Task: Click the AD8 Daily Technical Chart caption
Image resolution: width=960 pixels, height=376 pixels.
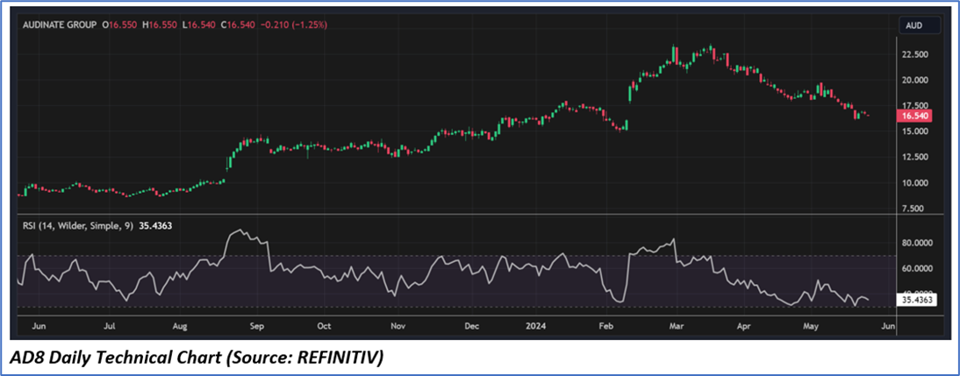Action: coord(197,358)
